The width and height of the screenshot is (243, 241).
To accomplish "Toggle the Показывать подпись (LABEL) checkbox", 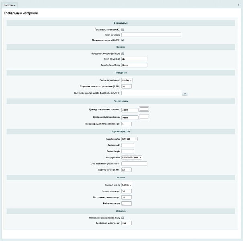I will click(x=123, y=40).
